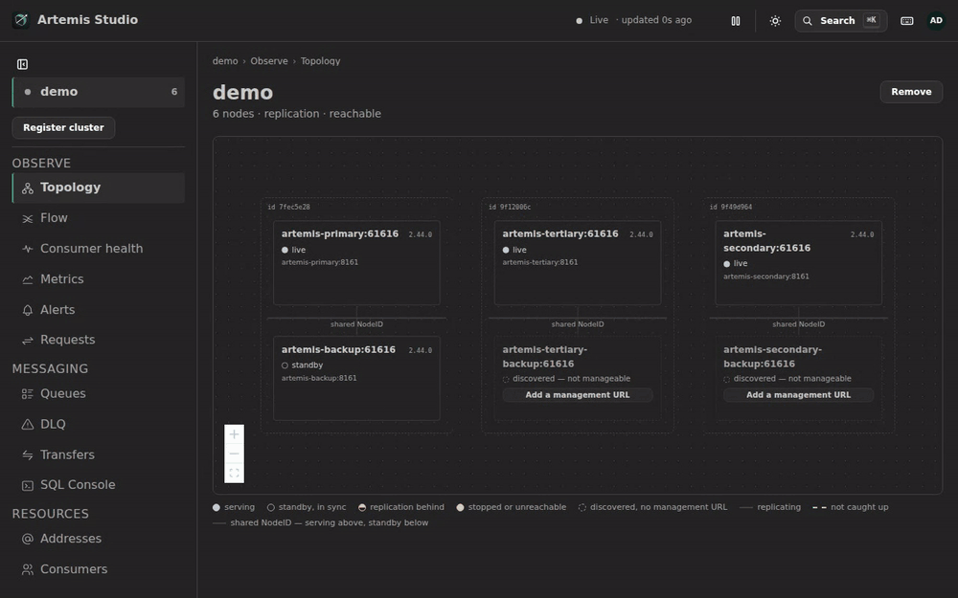Fit topology view to screen

(234, 473)
